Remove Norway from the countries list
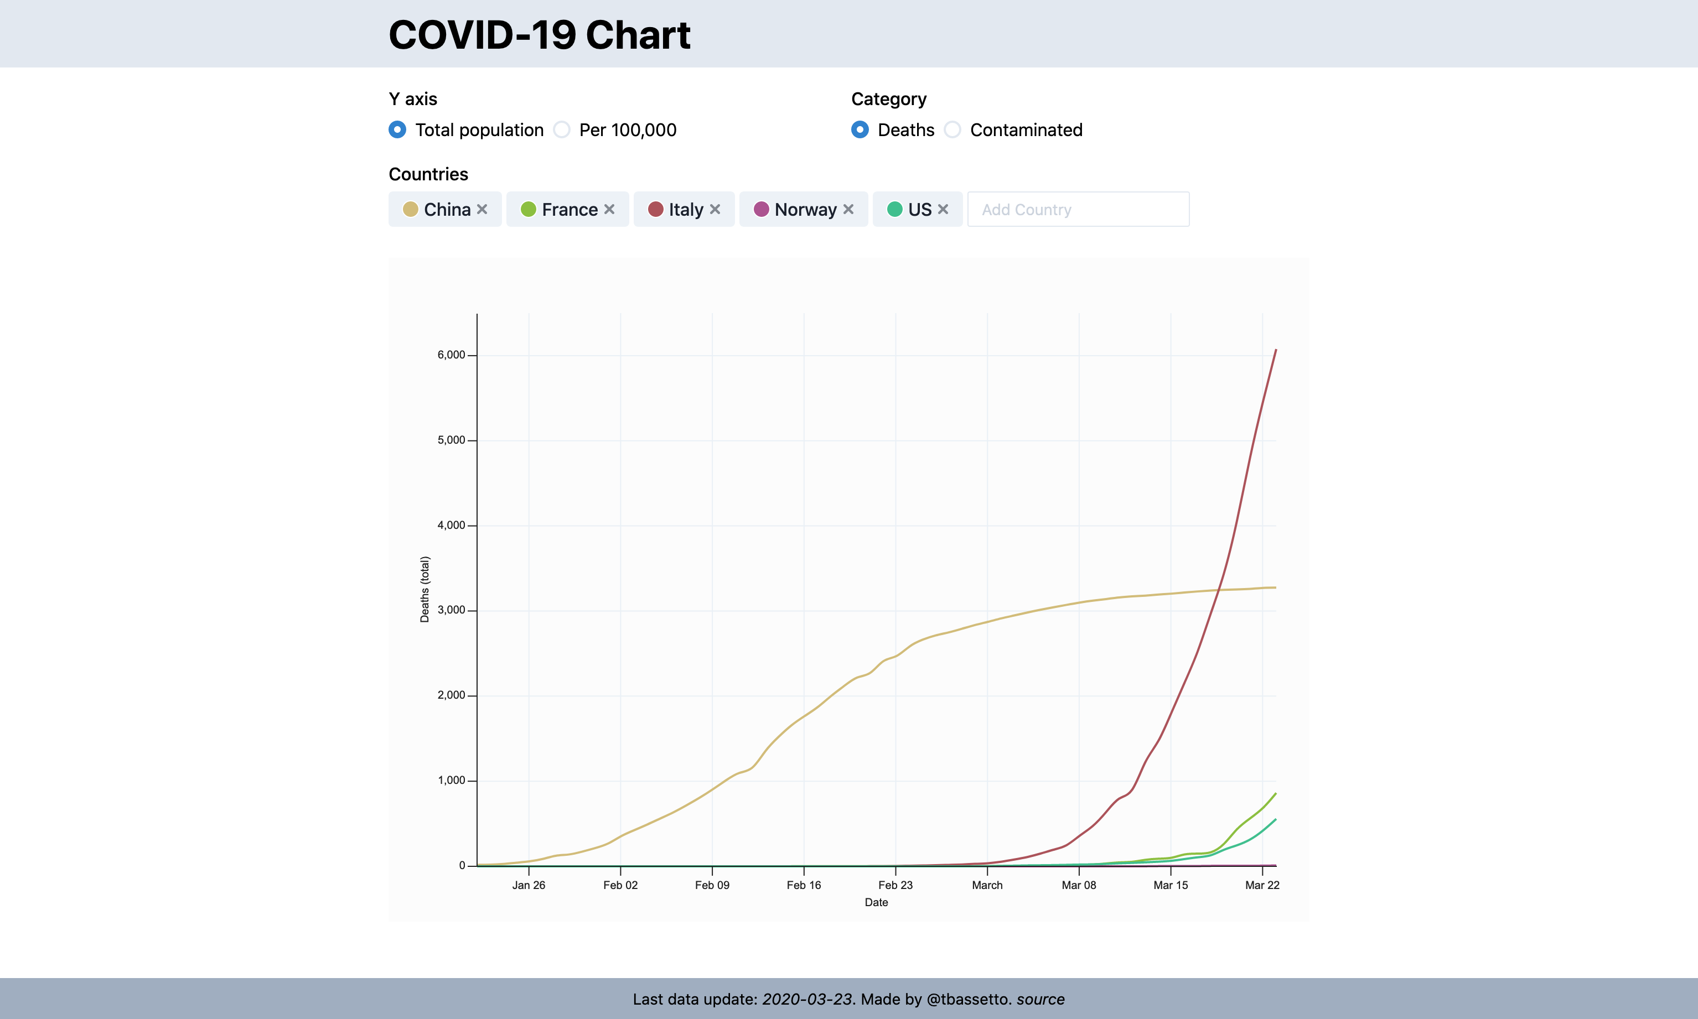Viewport: 1698px width, 1019px height. (850, 210)
